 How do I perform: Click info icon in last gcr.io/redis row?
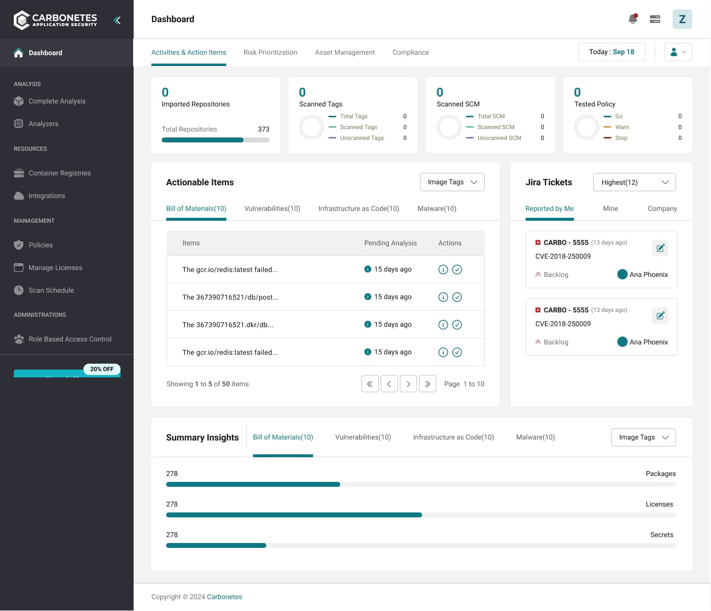coord(443,352)
